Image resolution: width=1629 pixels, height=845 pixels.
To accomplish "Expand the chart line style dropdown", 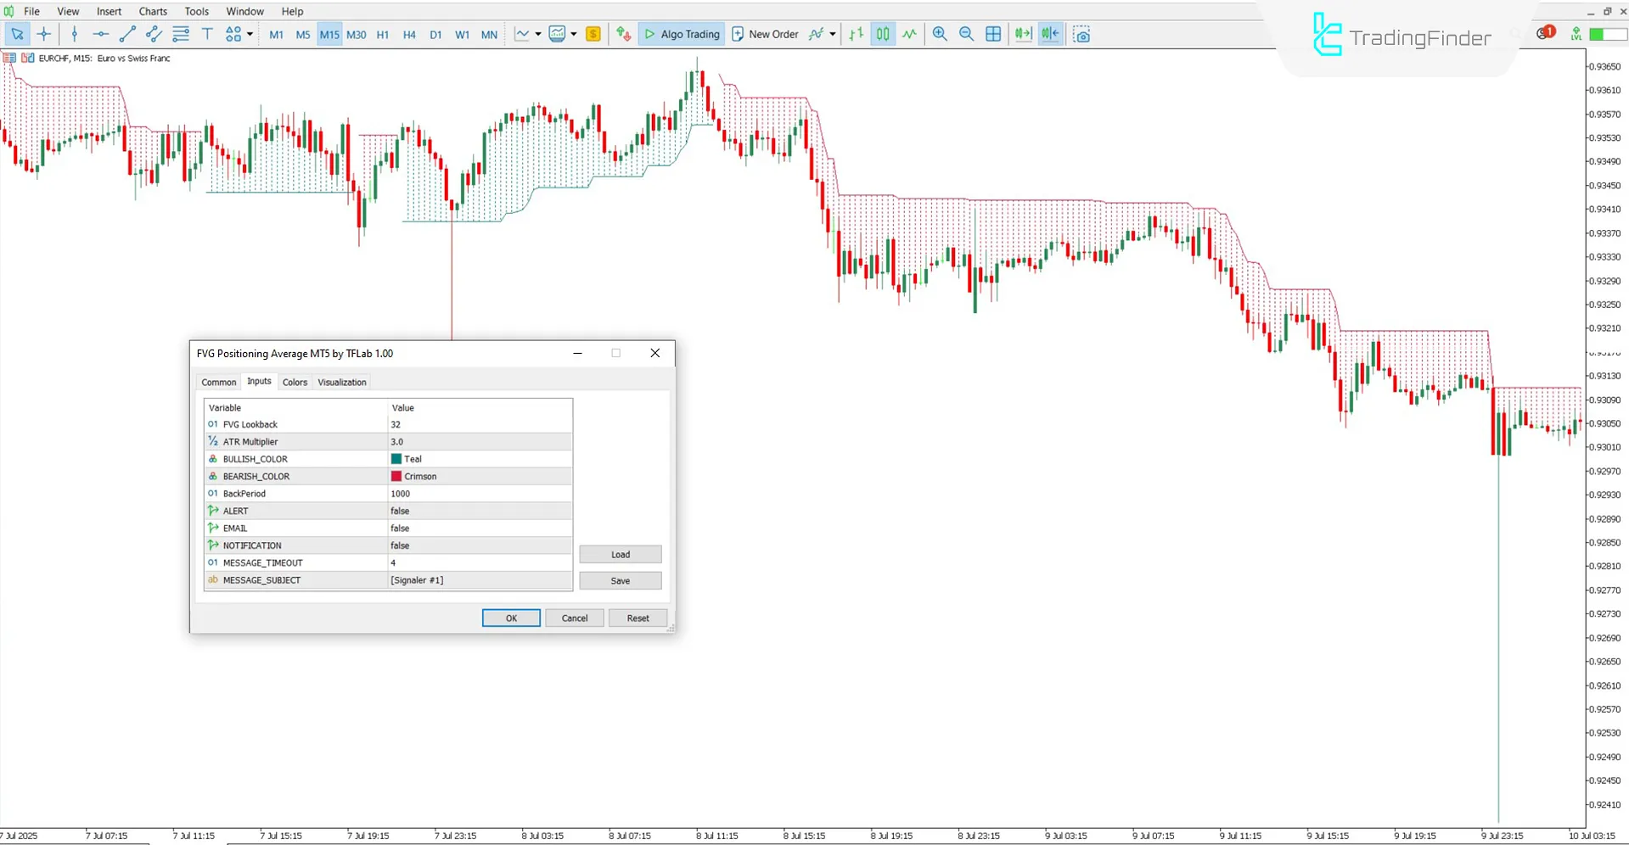I will coord(537,34).
